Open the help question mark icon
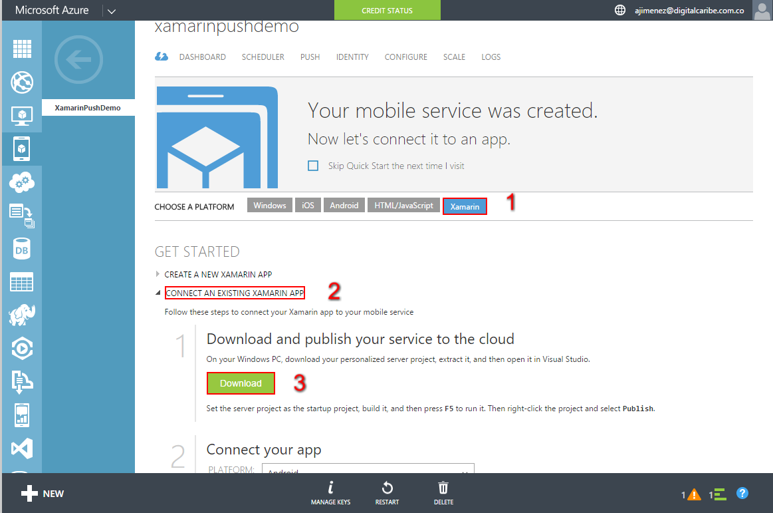 tap(742, 493)
